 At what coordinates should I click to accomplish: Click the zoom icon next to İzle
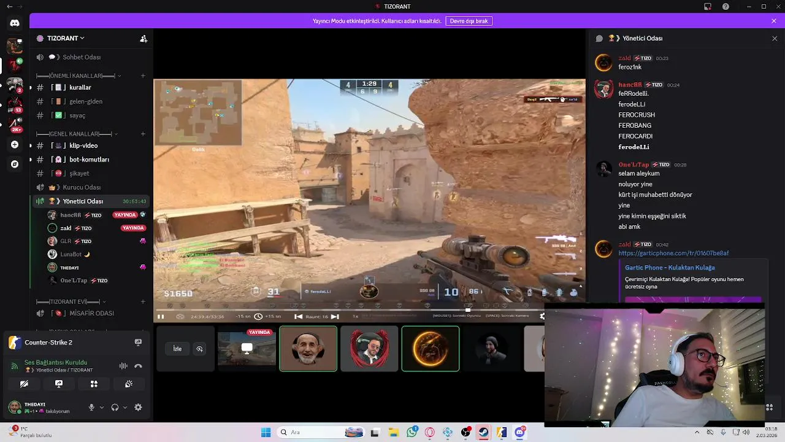(x=199, y=349)
